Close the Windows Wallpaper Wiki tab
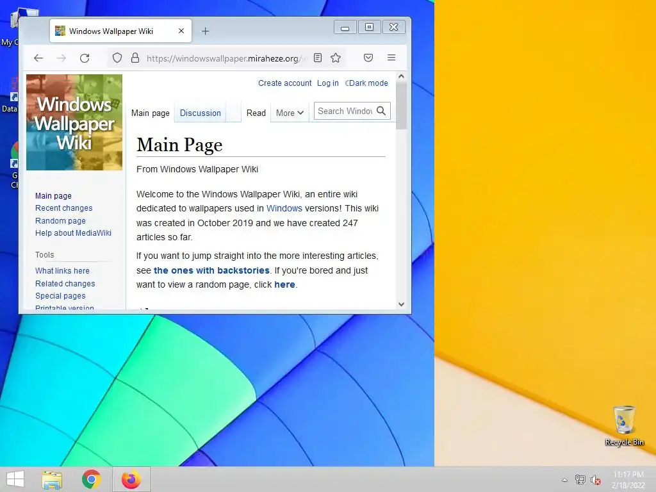 pos(181,31)
